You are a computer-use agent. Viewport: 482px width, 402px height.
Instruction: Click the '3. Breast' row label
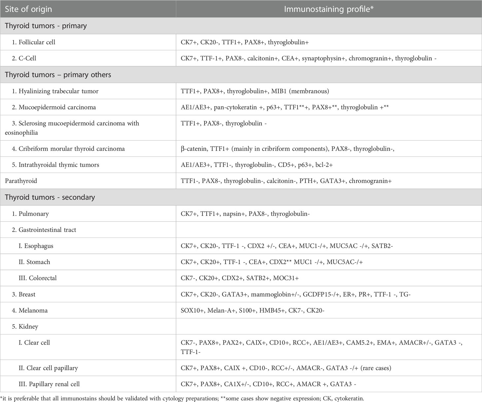pos(24,294)
